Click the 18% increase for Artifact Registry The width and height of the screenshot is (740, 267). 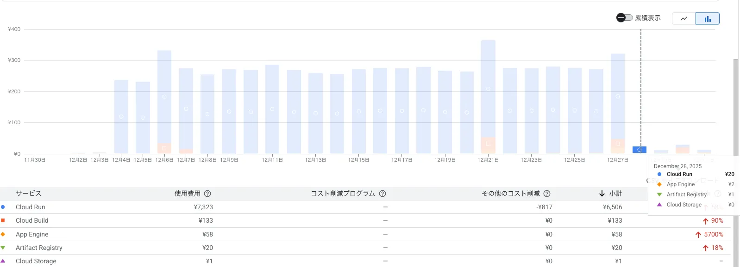click(x=713, y=248)
